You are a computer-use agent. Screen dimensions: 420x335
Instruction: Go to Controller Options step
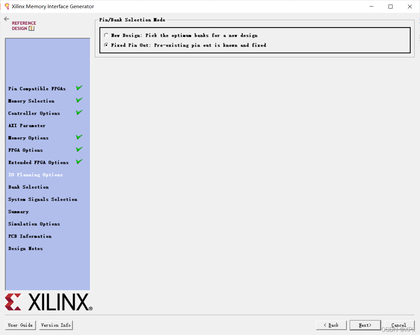(x=34, y=113)
